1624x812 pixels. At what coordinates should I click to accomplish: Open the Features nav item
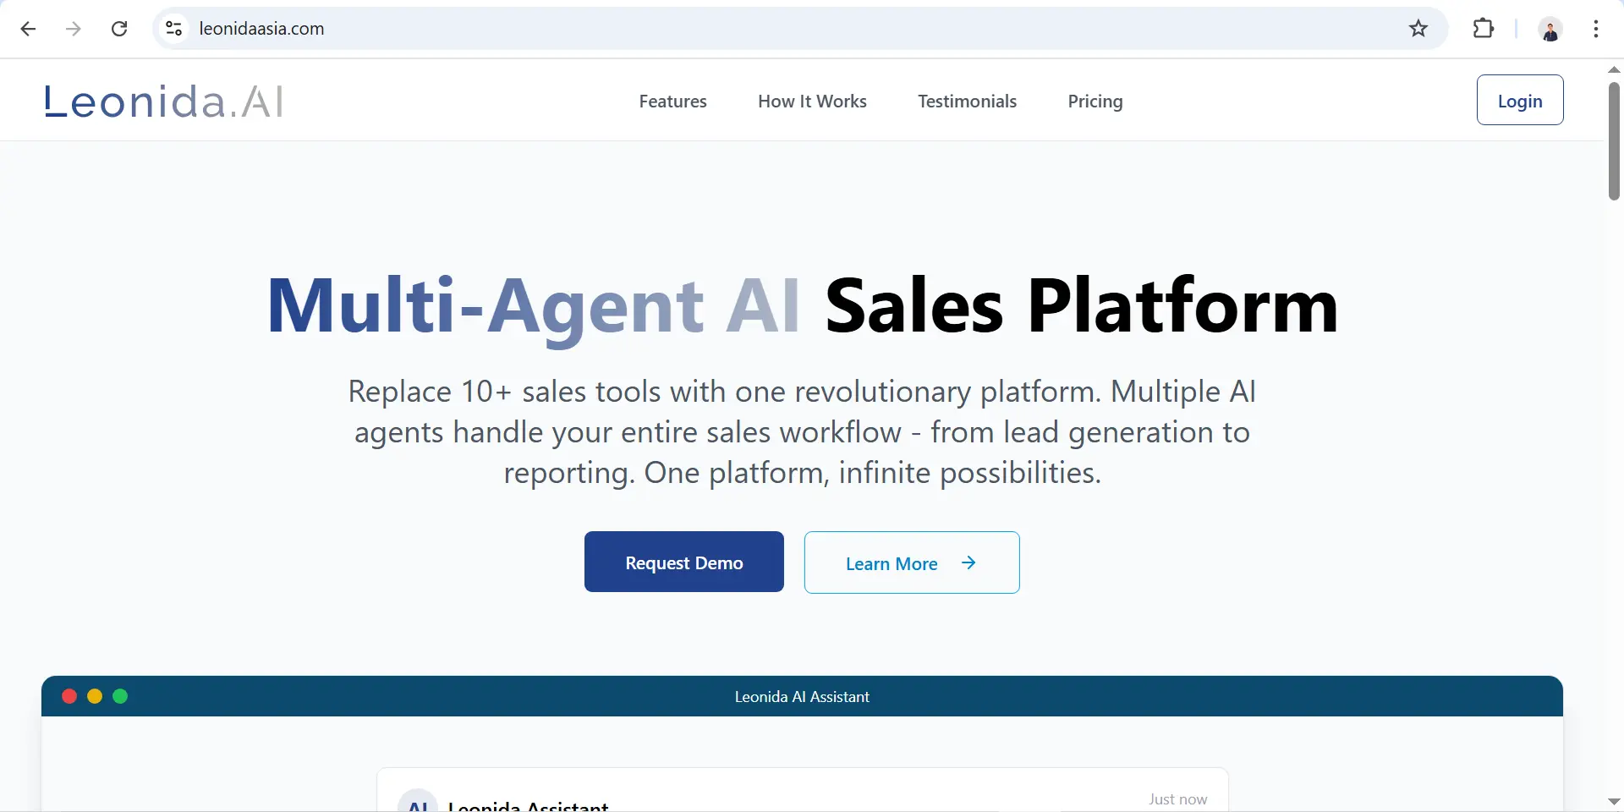[x=672, y=101]
